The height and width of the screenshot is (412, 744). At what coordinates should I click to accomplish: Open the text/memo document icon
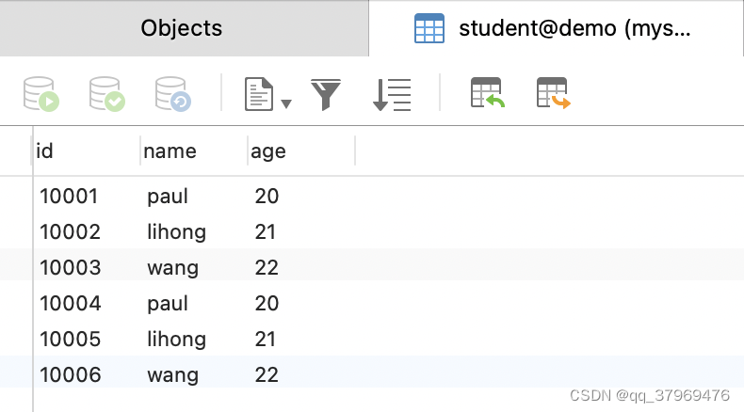(258, 94)
